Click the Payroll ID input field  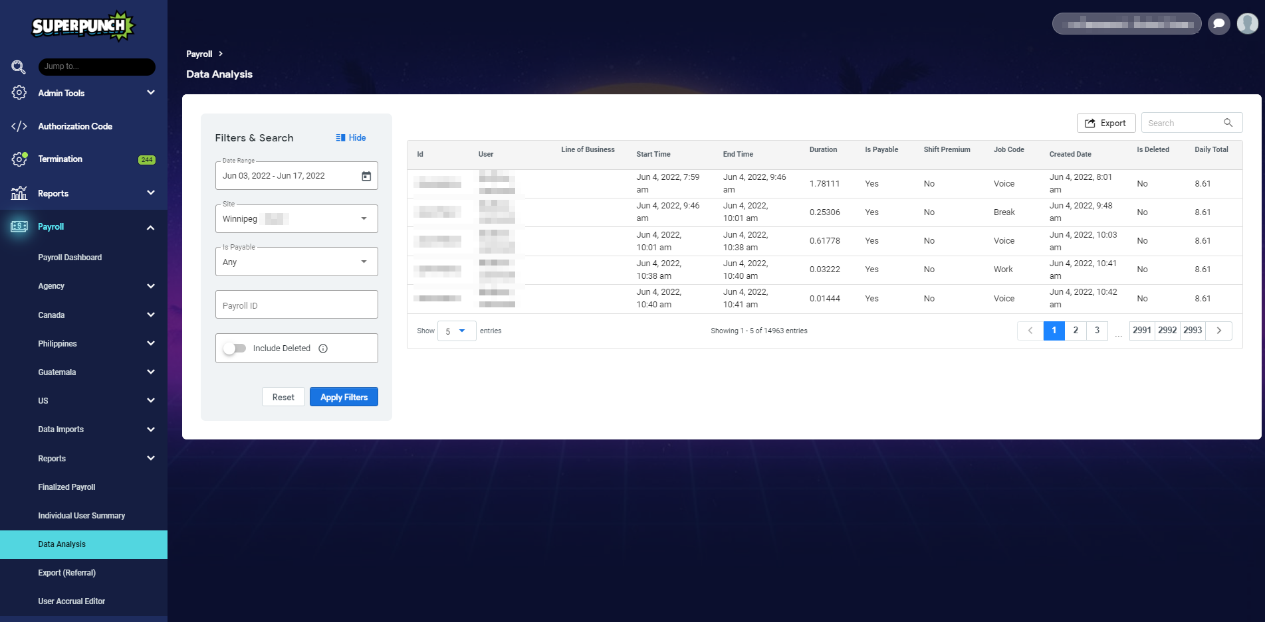[x=296, y=305]
